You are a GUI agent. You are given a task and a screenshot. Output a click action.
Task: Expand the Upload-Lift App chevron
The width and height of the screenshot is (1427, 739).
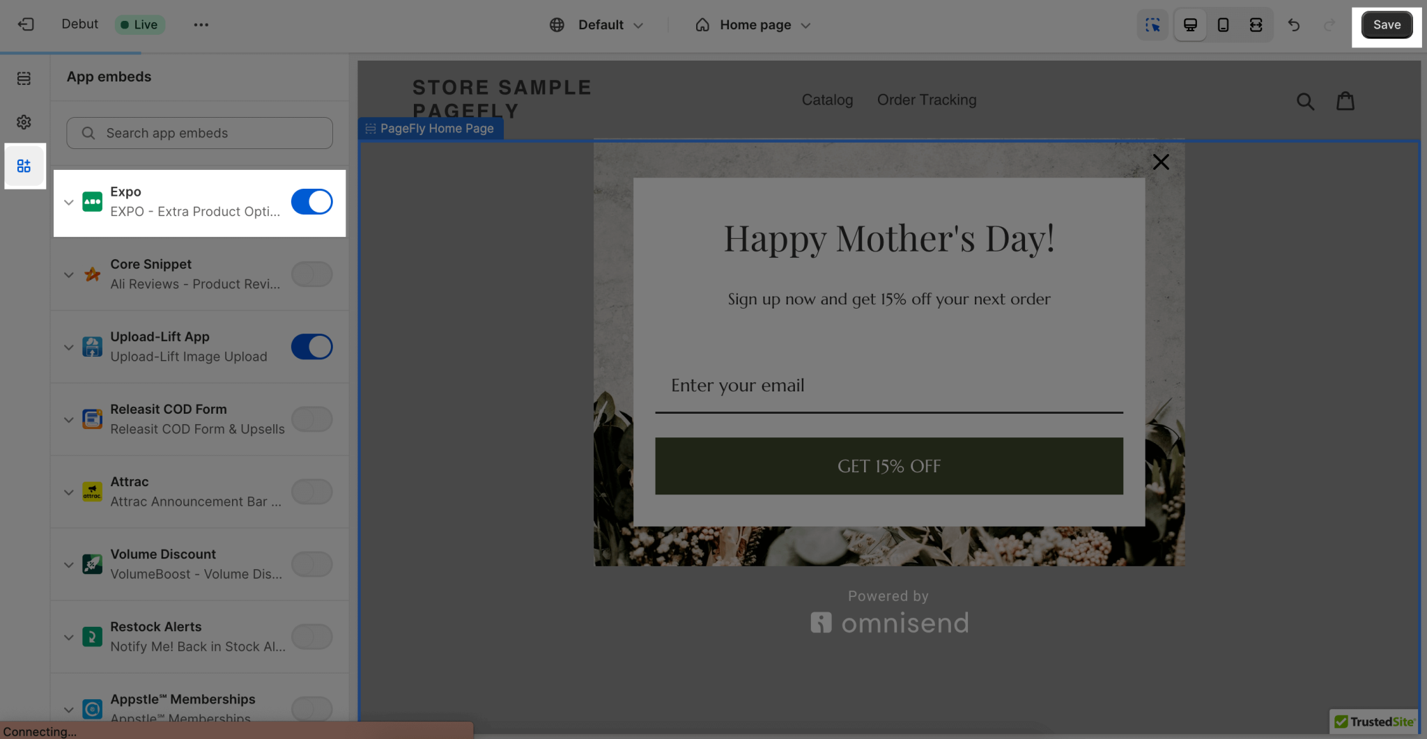click(68, 348)
